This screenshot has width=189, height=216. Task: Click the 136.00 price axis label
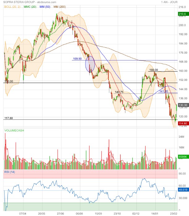(x=183, y=98)
